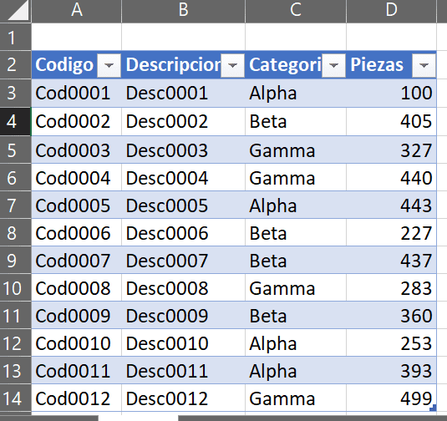
Task: Click the Piezas value 499 cell
Action: tap(391, 398)
